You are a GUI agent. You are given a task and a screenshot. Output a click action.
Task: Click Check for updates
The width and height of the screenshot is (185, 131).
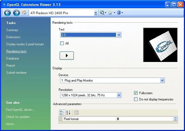point(18,117)
